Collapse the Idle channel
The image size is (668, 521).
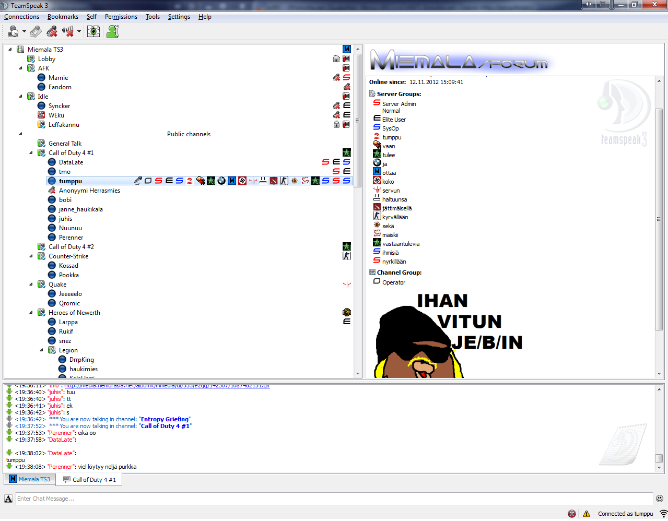tap(20, 97)
